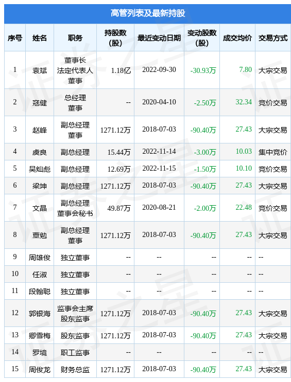The height and width of the screenshot is (382, 291).
Task: Click the name 周雄俊
Action: pyautogui.click(x=40, y=258)
